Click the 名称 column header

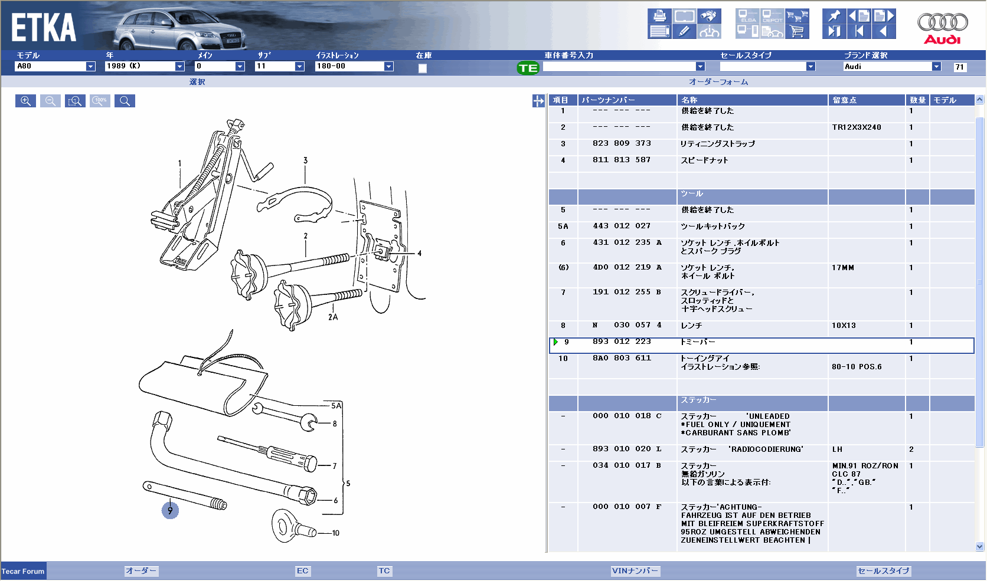(752, 100)
